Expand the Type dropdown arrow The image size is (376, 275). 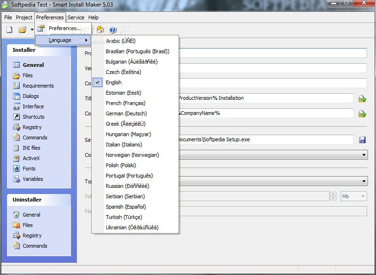[x=364, y=181]
